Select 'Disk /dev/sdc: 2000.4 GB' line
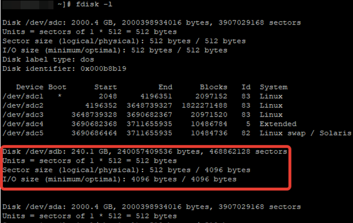353x223 pixels. [151, 23]
